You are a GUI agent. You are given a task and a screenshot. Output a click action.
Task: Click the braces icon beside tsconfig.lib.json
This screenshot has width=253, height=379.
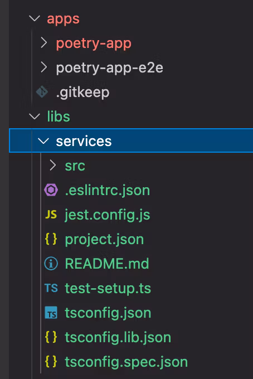51,337
